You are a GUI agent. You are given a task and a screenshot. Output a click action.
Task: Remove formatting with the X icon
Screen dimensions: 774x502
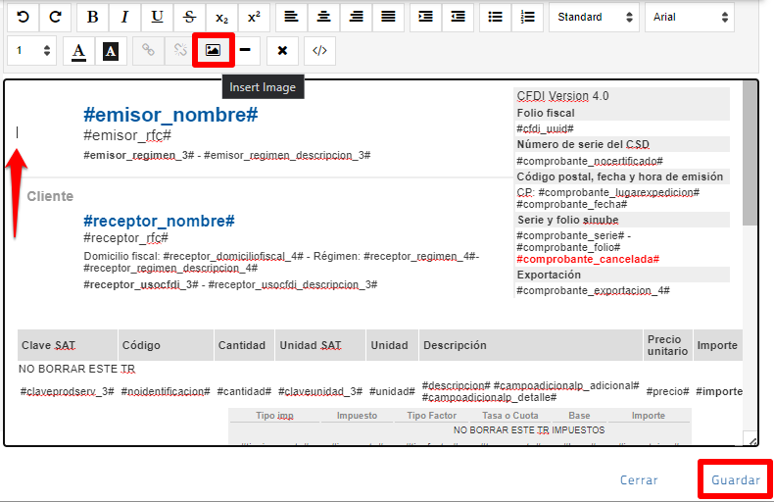282,50
